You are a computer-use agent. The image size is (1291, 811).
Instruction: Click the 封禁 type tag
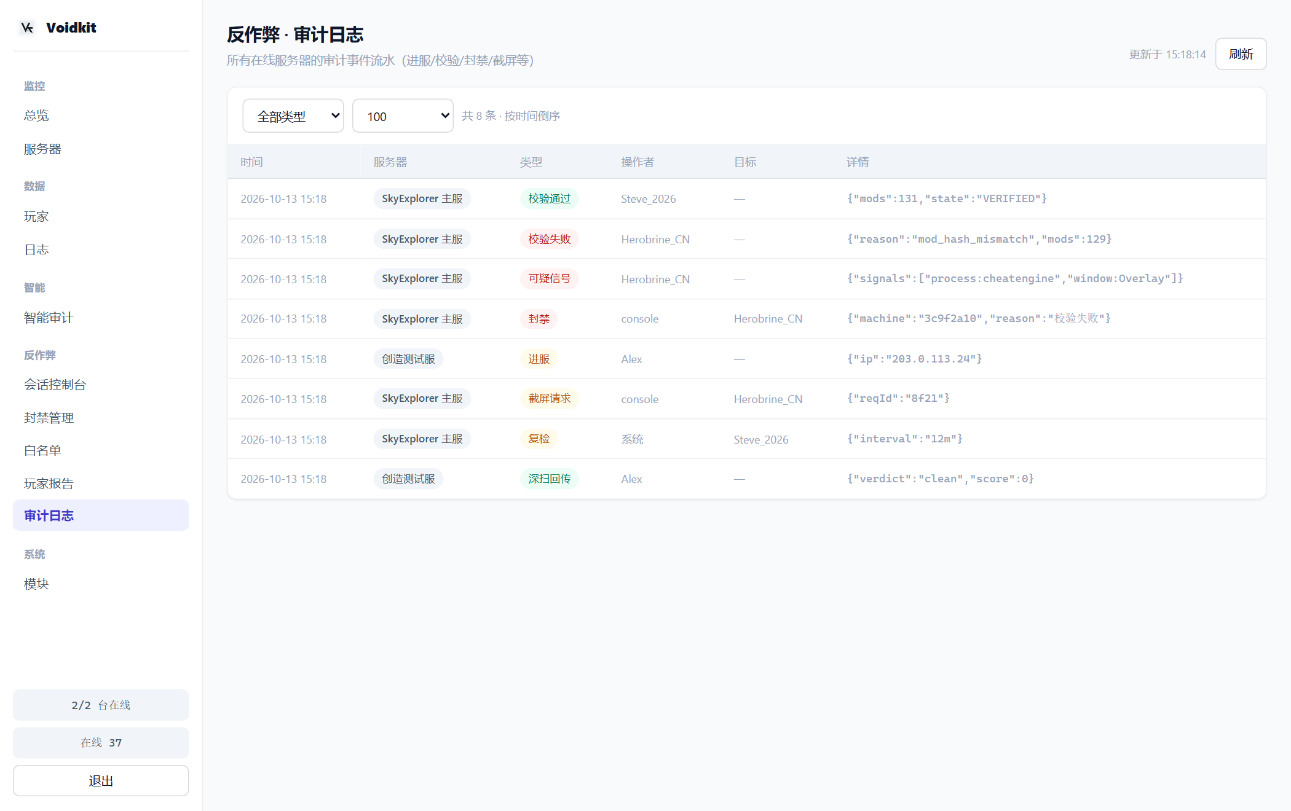click(x=539, y=319)
